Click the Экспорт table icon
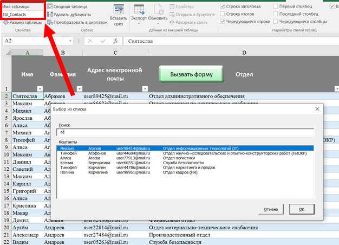The height and width of the screenshot is (245, 339). 139,9
